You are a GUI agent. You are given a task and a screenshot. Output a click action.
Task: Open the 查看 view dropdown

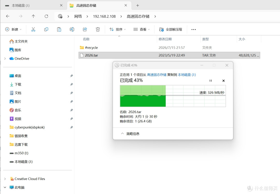(x=142, y=30)
